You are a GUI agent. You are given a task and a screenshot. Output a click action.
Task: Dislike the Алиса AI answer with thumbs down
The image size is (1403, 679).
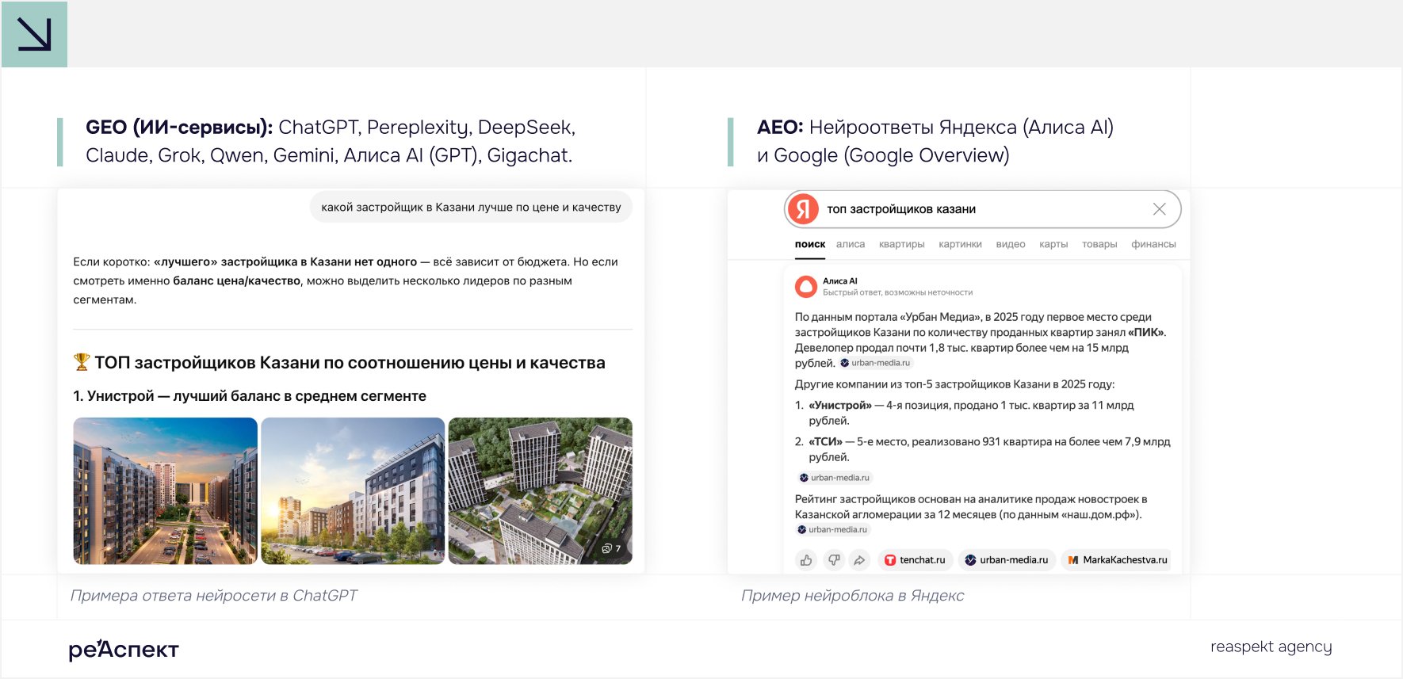pos(834,560)
